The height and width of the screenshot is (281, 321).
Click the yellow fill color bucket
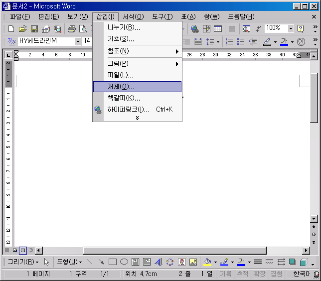[207, 262]
